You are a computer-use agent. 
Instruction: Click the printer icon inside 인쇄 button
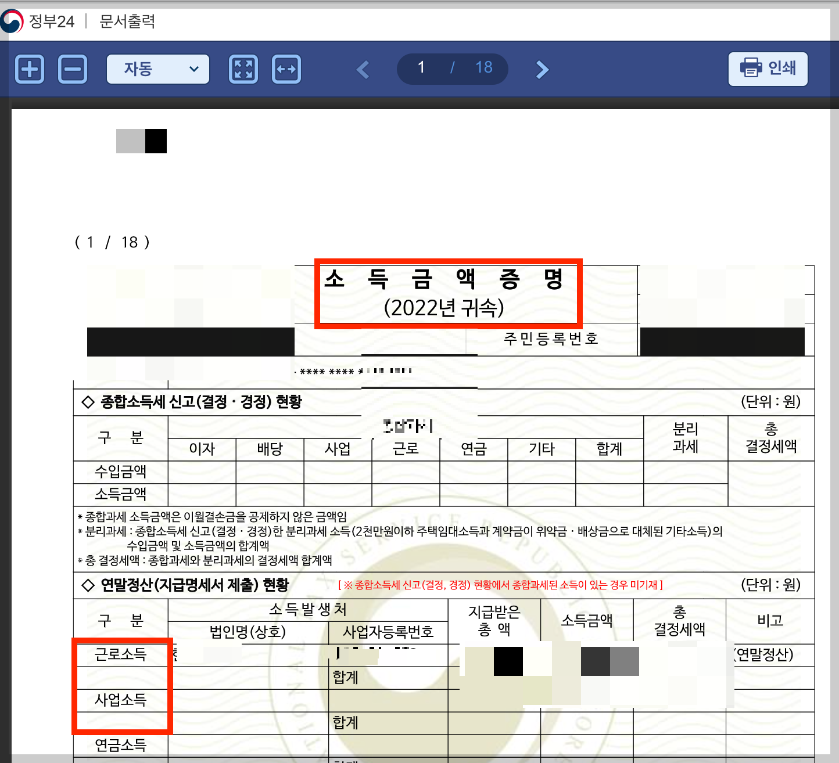(752, 68)
